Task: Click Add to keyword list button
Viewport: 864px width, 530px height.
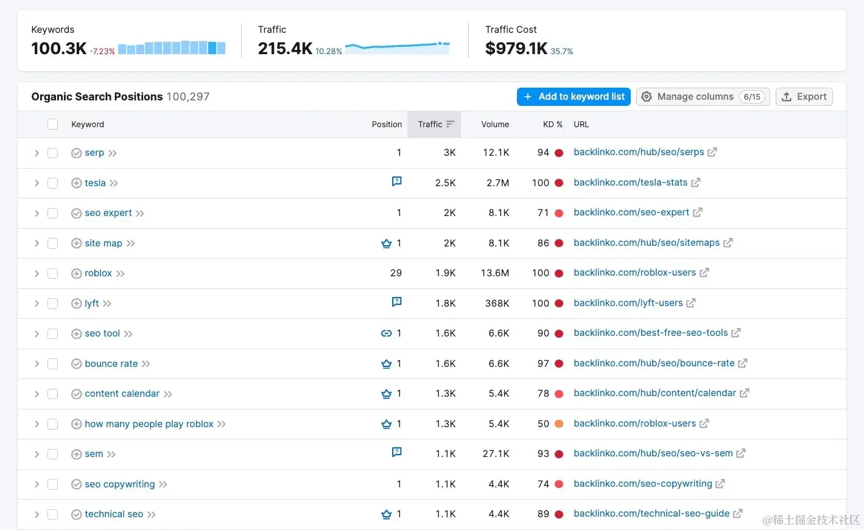Action: click(x=574, y=97)
